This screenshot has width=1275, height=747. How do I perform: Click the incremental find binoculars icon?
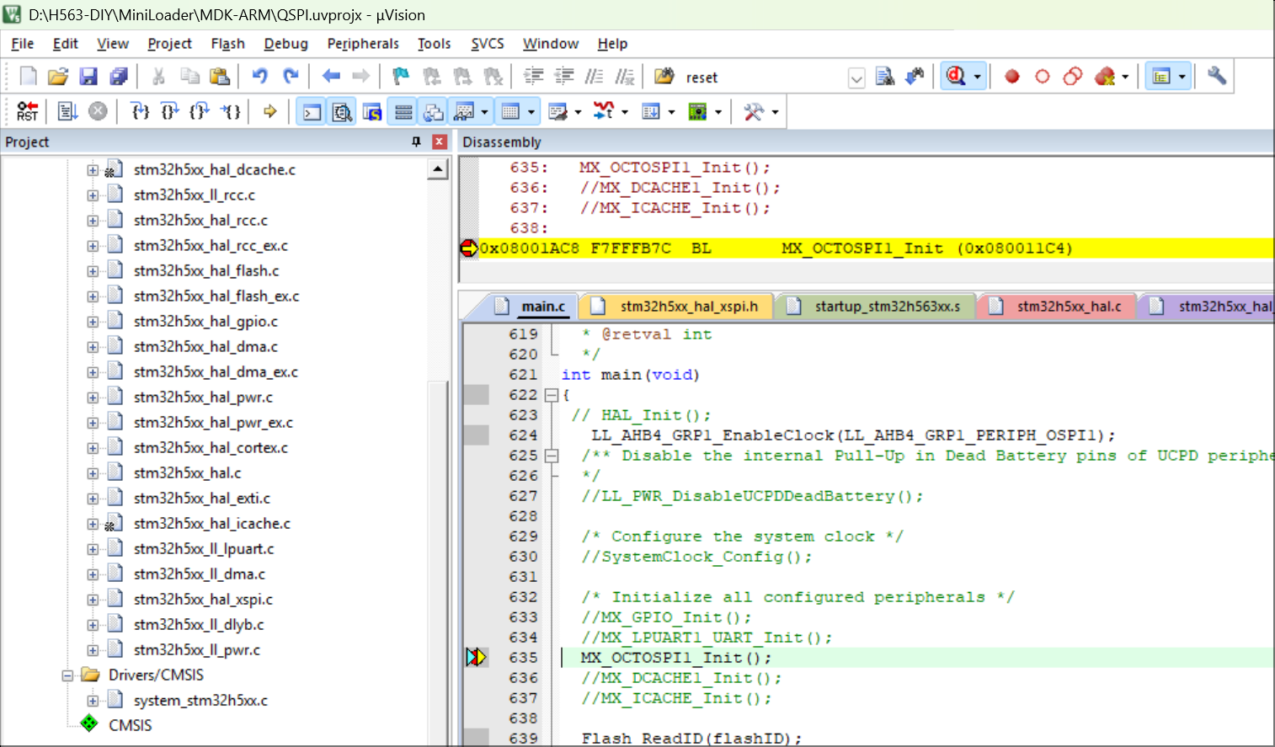coord(915,77)
